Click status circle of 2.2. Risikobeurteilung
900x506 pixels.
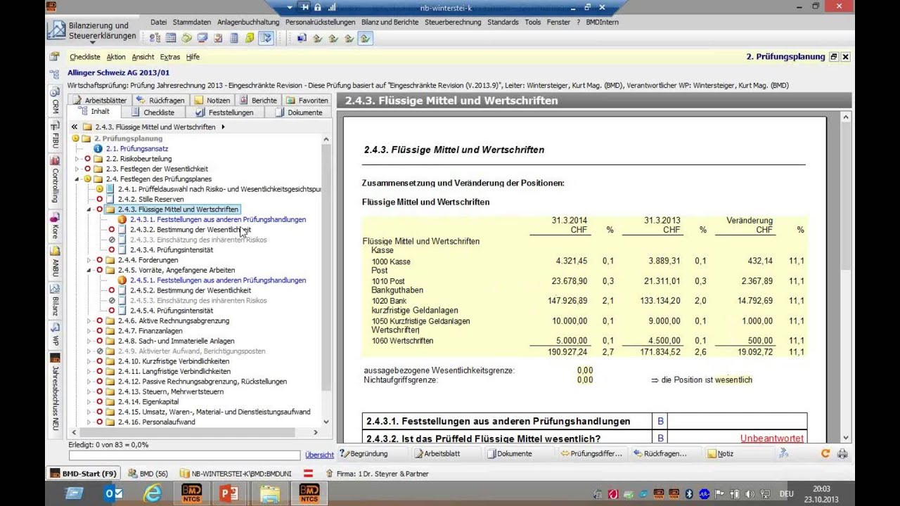[88, 159]
